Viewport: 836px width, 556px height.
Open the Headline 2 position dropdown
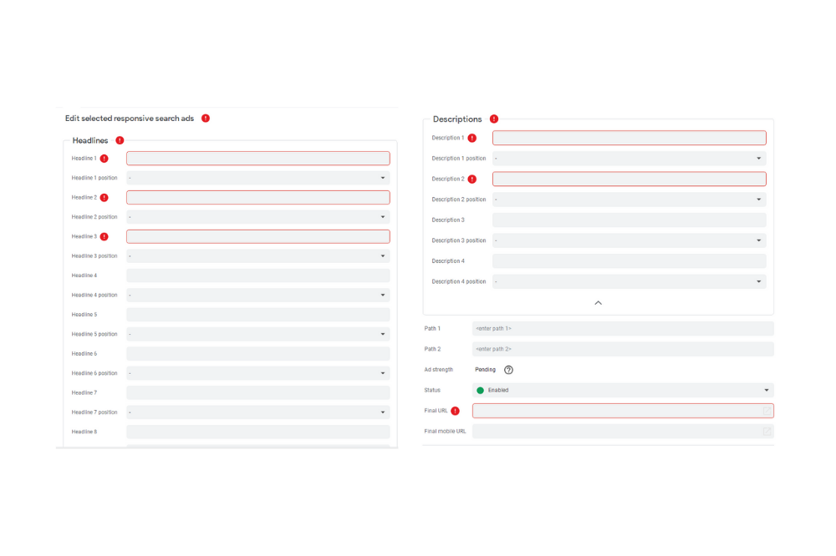tap(258, 217)
